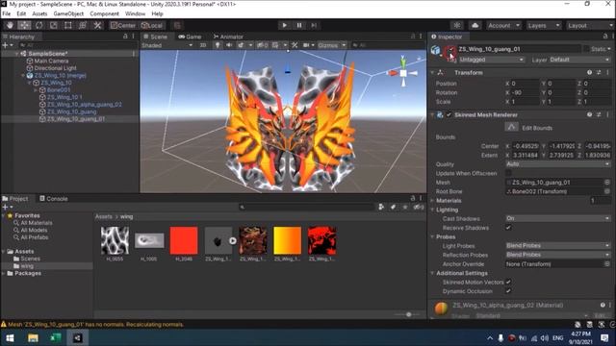616x346 pixels.
Task: Switch to the Game tab
Action: (190, 37)
